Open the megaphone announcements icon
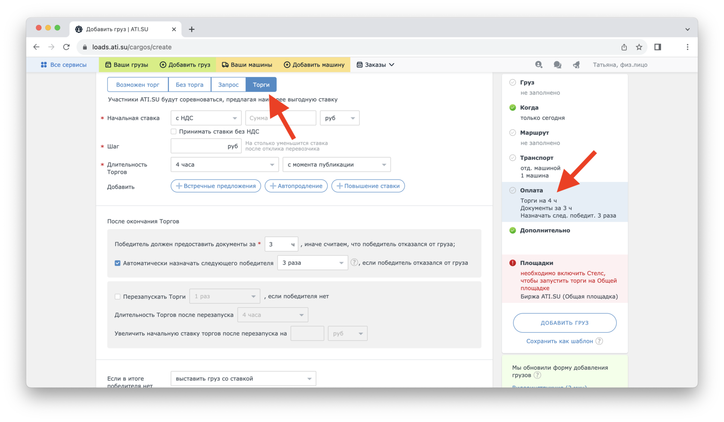 pyautogui.click(x=576, y=65)
